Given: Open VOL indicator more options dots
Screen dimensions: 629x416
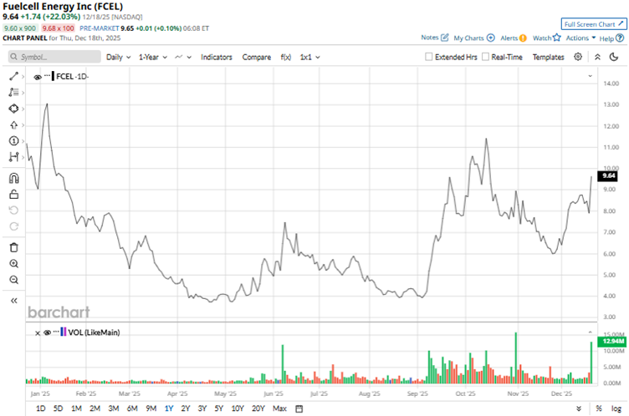Looking at the screenshot, I should pyautogui.click(x=56, y=332).
